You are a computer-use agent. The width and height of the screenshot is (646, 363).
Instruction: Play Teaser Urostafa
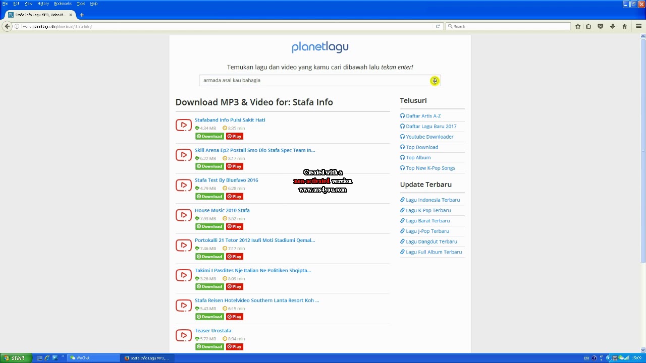click(234, 346)
